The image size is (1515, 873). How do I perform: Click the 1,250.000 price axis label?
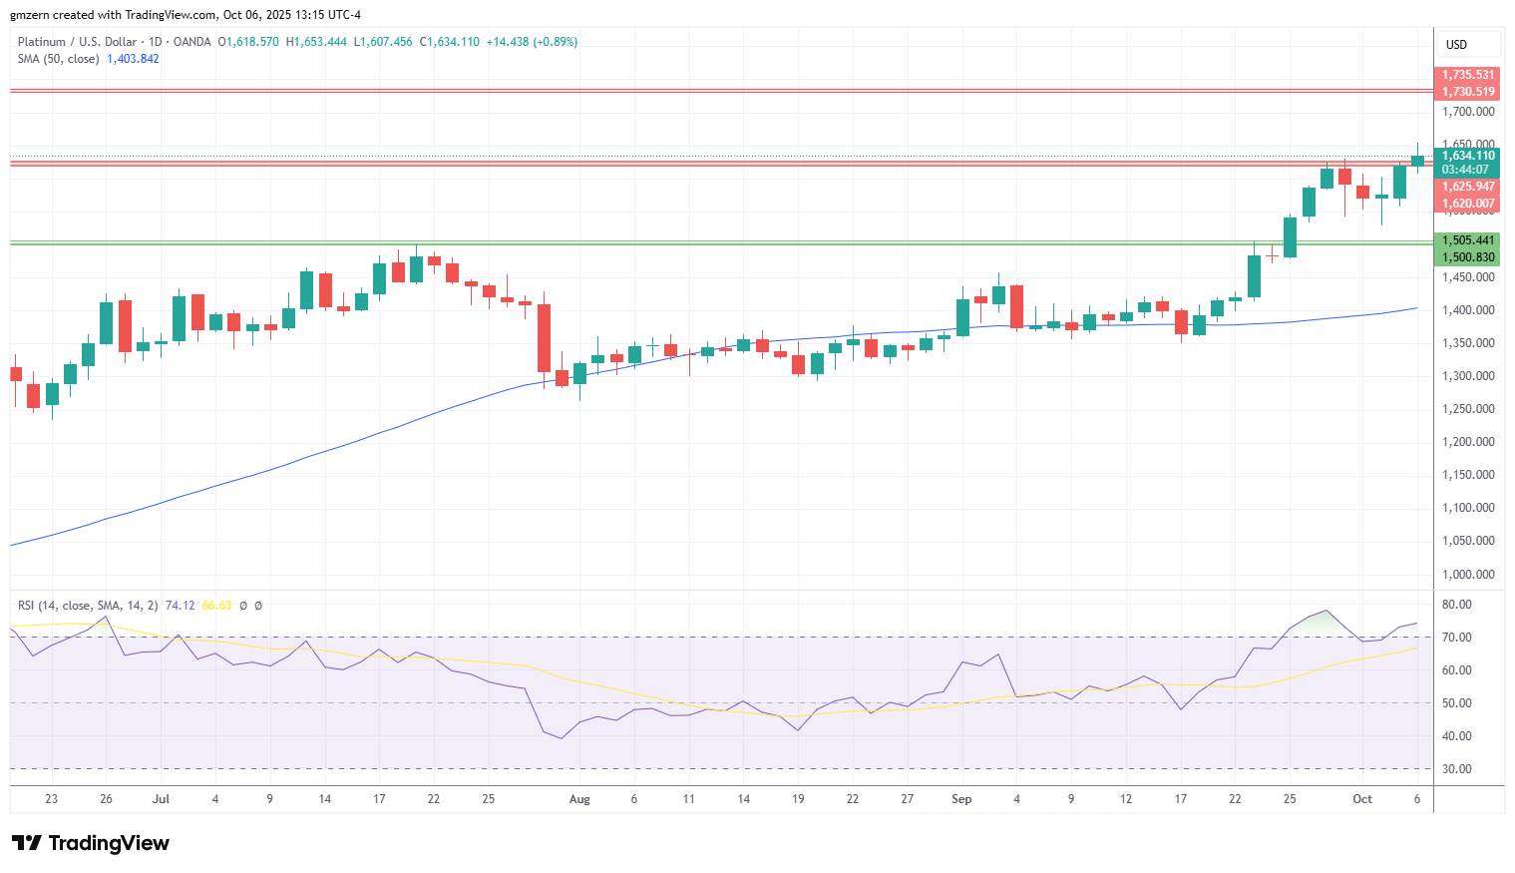1468,409
